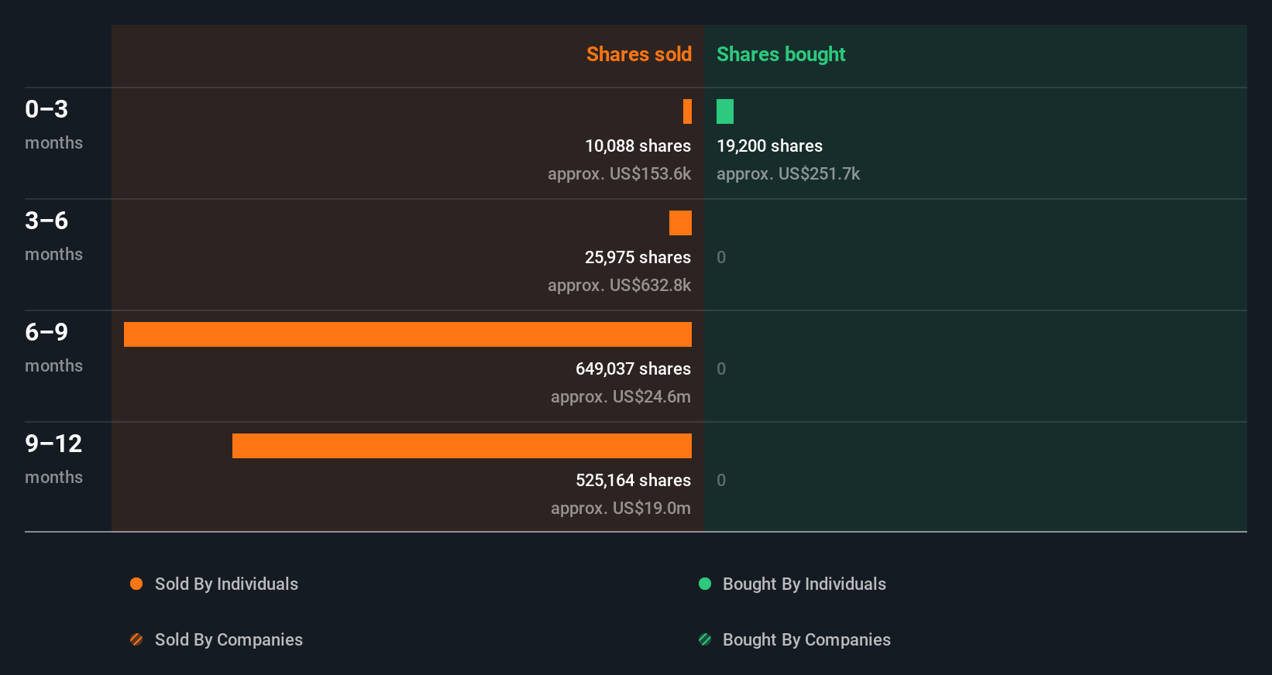Select the approx. US$251.7k text
Image resolution: width=1272 pixels, height=675 pixels.
click(788, 173)
